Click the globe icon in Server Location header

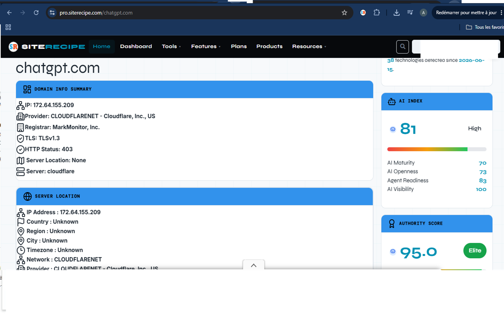click(28, 196)
